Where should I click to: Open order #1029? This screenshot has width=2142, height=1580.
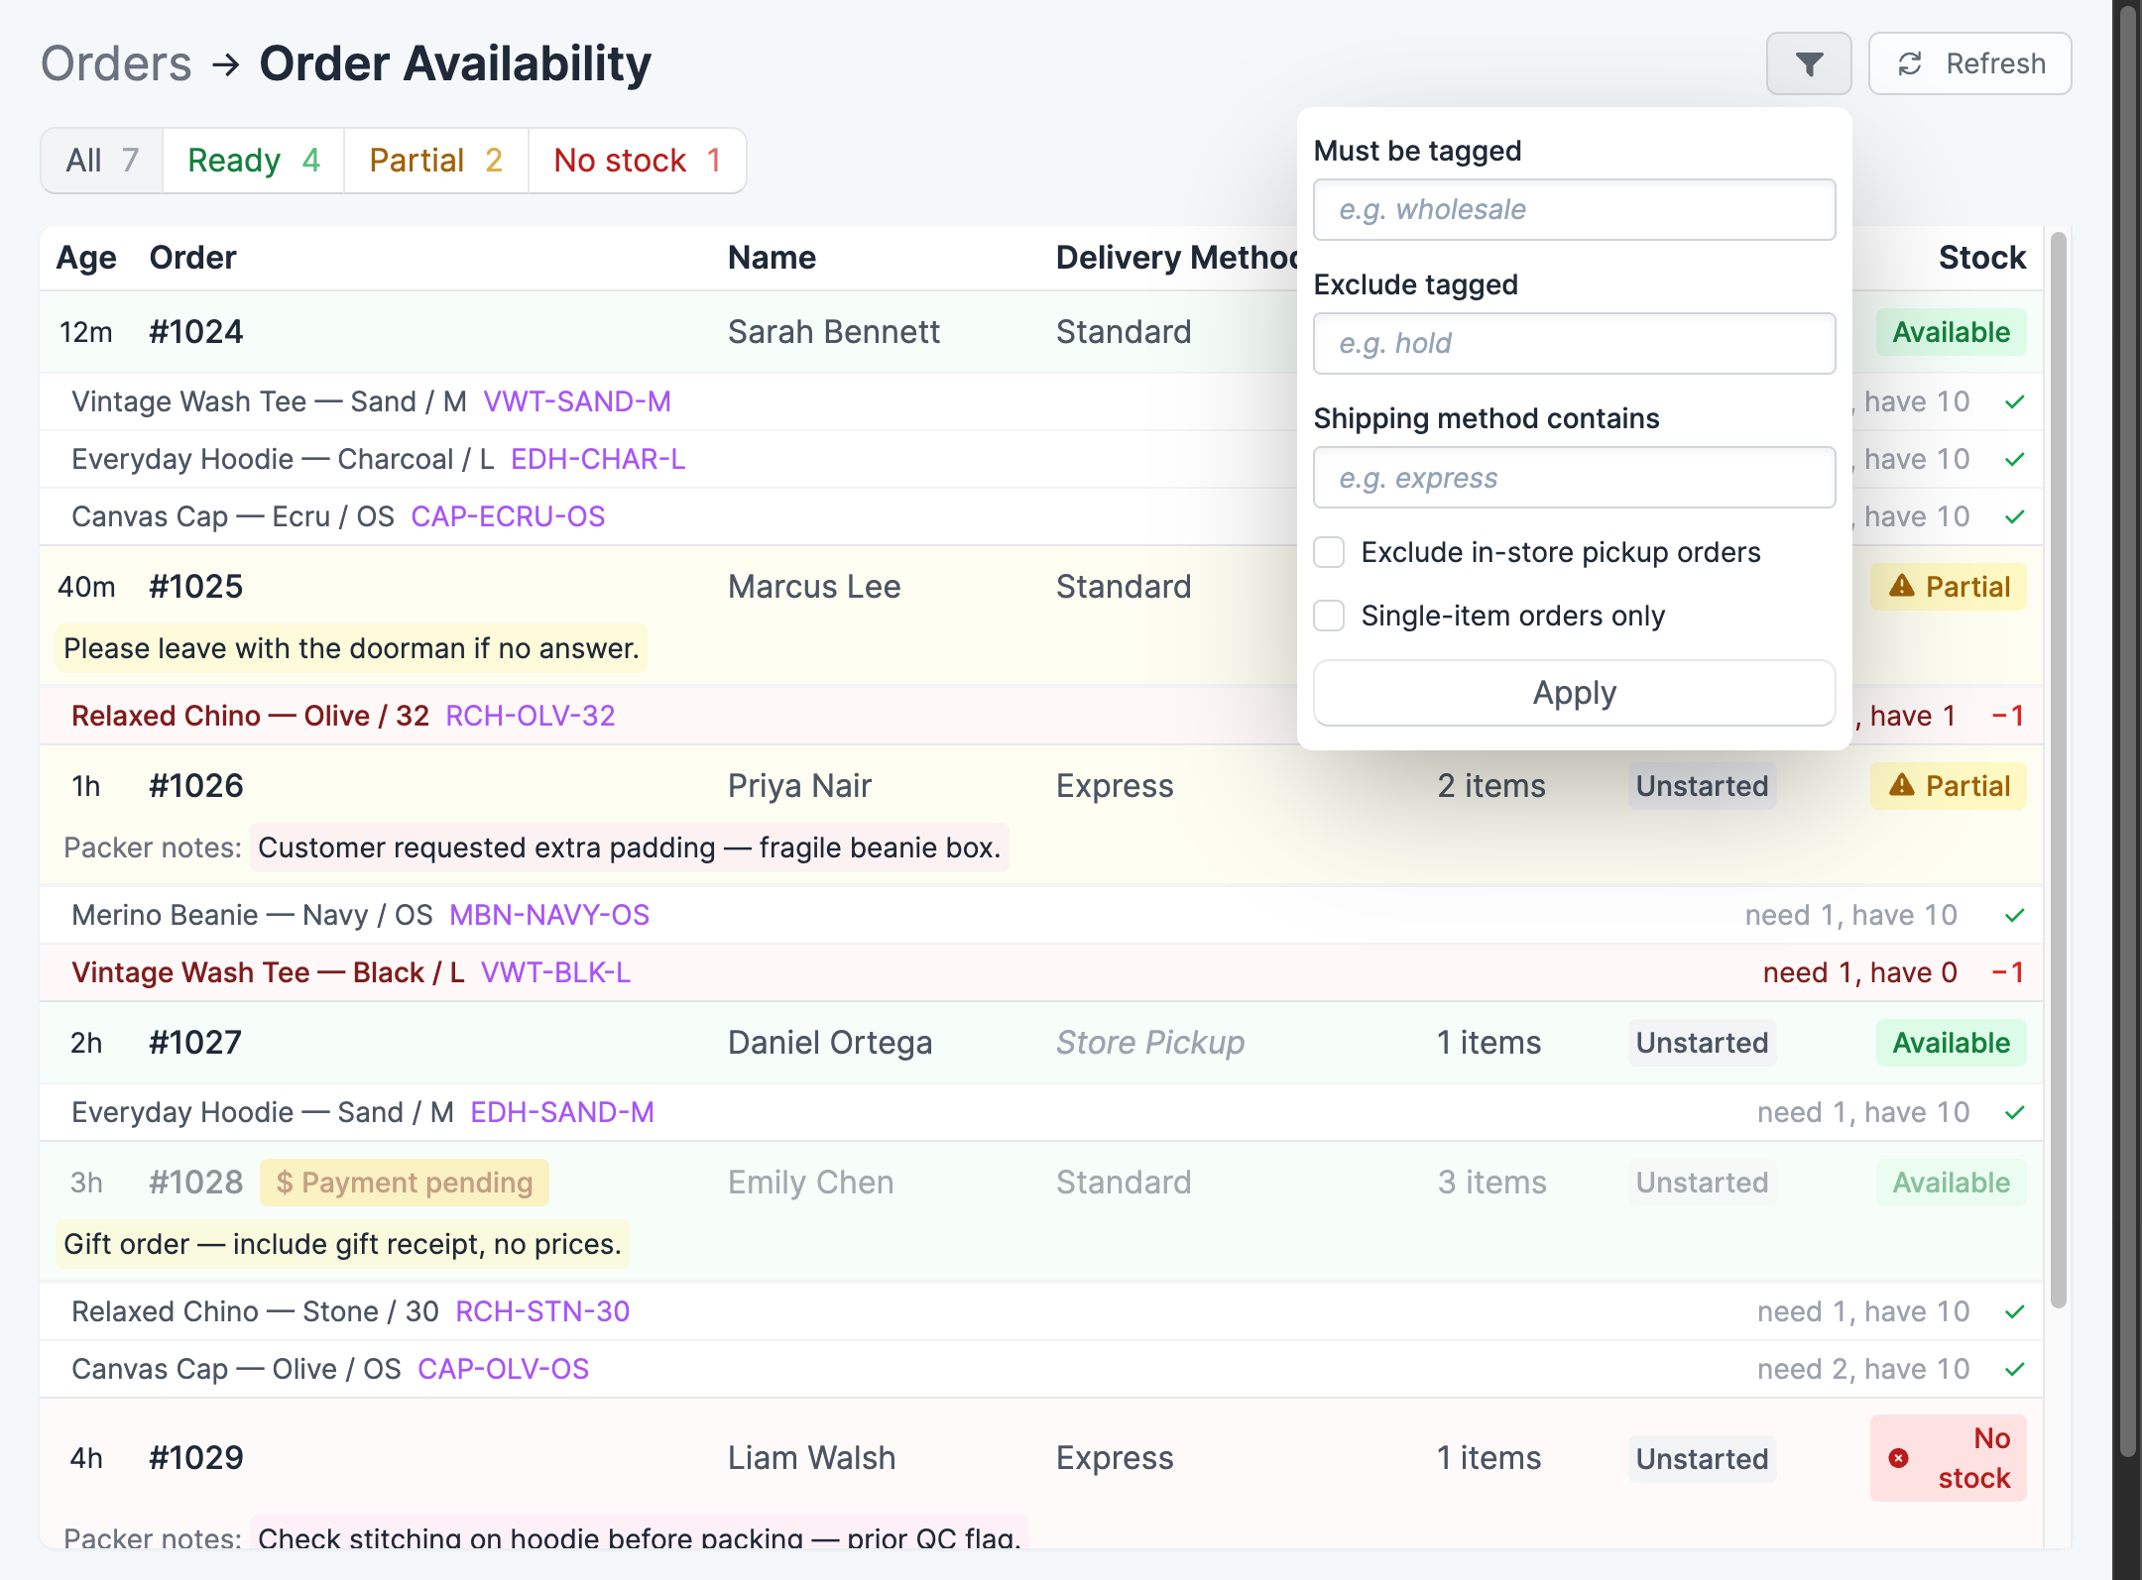tap(196, 1458)
